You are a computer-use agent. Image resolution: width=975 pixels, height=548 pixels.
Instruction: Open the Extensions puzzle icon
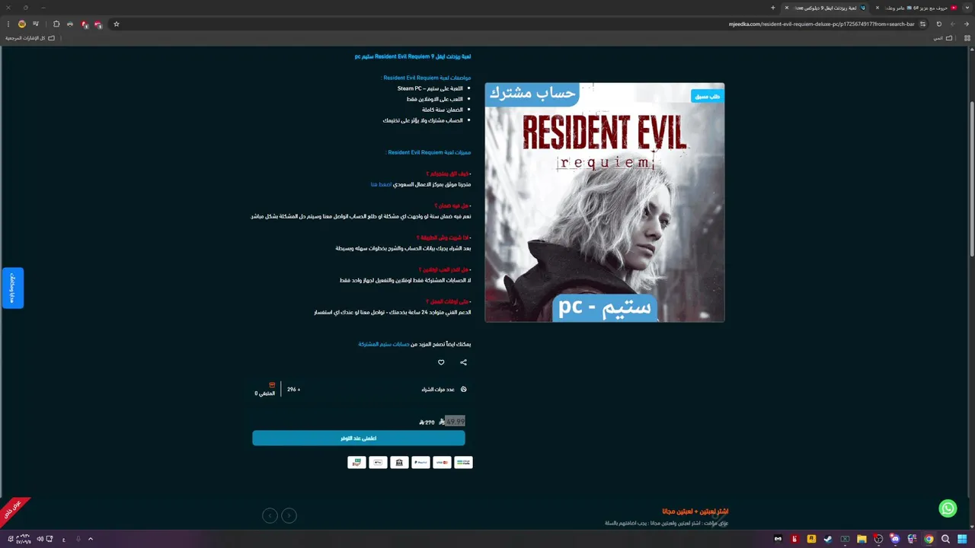click(x=56, y=24)
